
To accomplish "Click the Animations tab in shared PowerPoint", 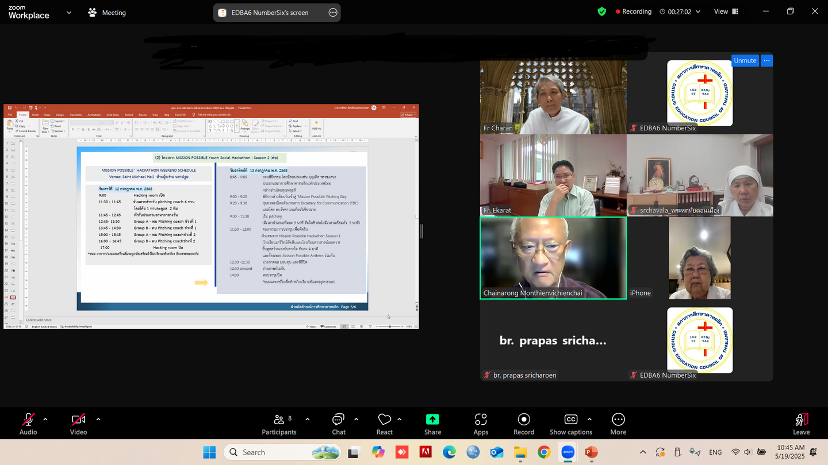I will [94, 115].
